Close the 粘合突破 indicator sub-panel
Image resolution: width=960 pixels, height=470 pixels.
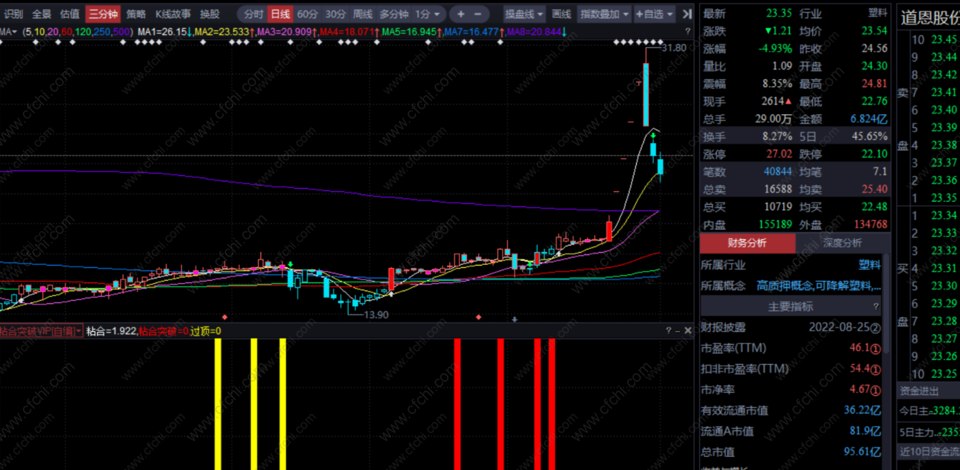click(688, 330)
